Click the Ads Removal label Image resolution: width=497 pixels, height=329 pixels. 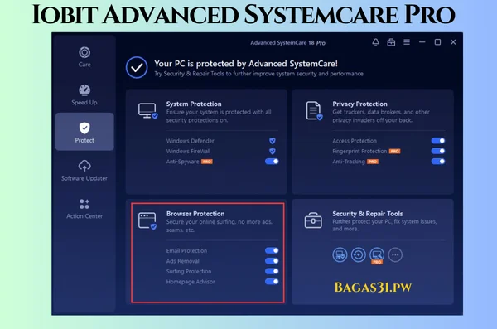click(x=183, y=261)
